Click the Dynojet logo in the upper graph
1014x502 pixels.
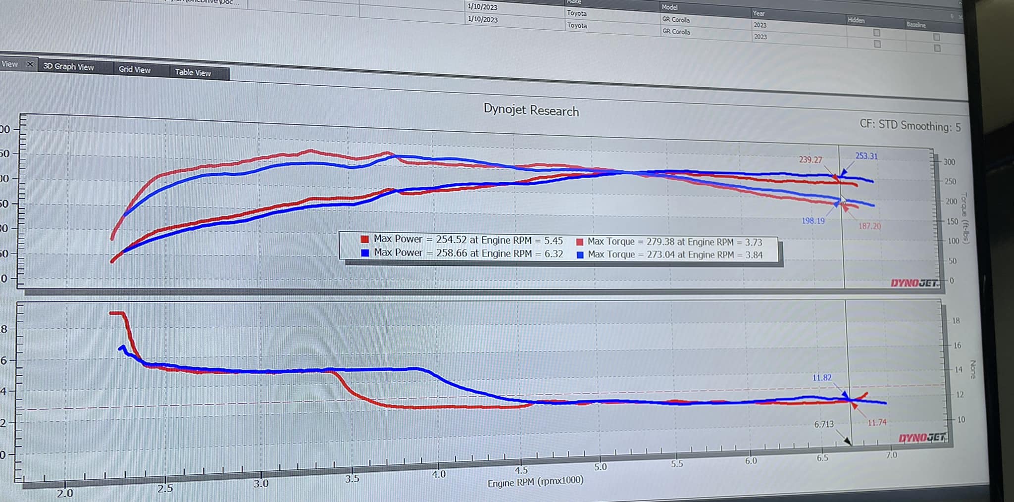click(x=913, y=283)
